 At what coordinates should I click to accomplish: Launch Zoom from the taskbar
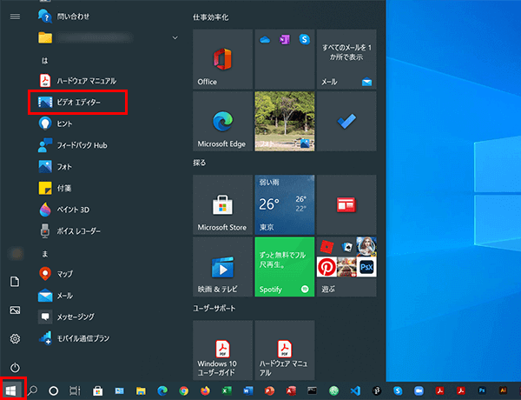[x=419, y=390]
